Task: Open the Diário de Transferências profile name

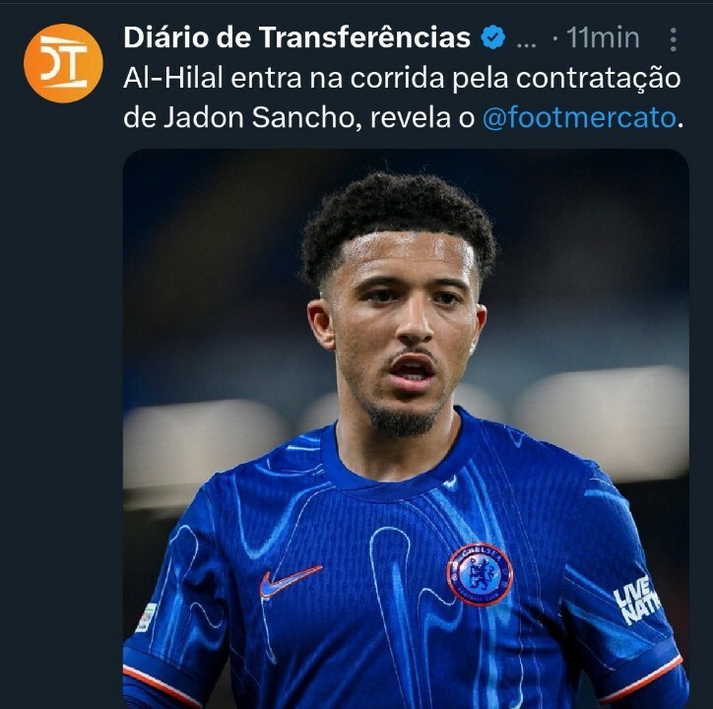Action: 296,37
